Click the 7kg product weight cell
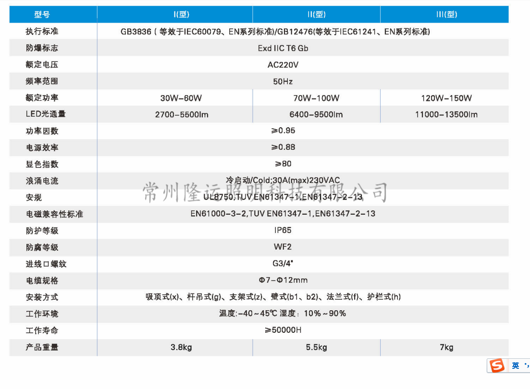This screenshot has height=389, width=530. point(446,347)
